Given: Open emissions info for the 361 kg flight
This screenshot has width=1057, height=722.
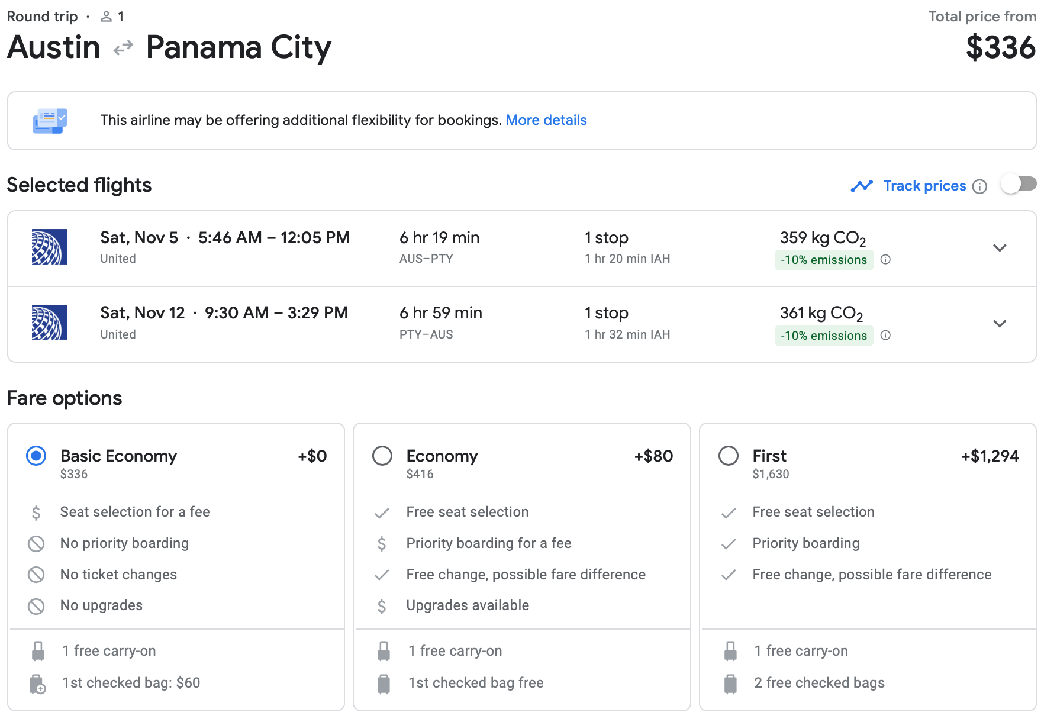Looking at the screenshot, I should 885,335.
